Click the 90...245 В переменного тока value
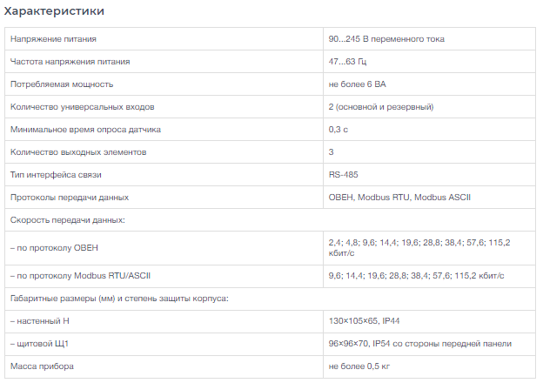This screenshot has height=383, width=543. coord(386,39)
